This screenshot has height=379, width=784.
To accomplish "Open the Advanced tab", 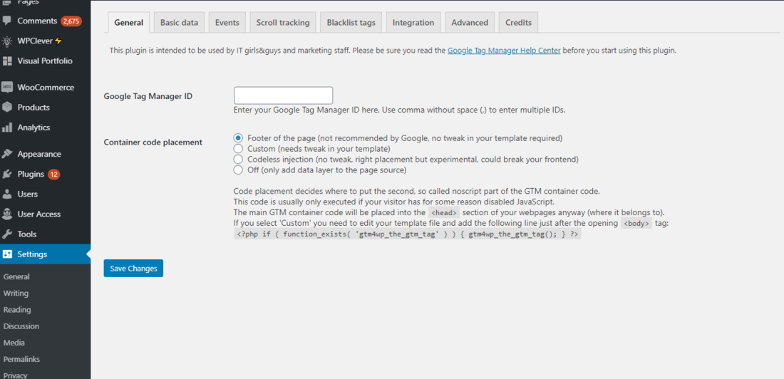I will 470,23.
